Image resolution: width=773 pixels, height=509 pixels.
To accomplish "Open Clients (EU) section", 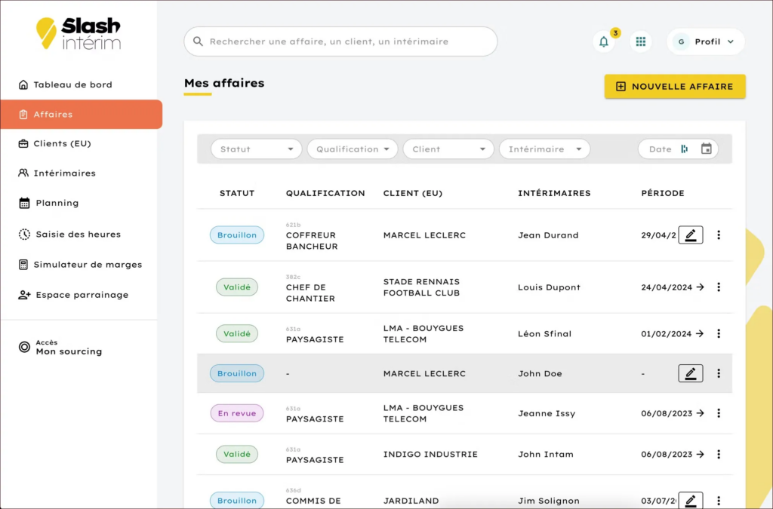I will pos(54,143).
